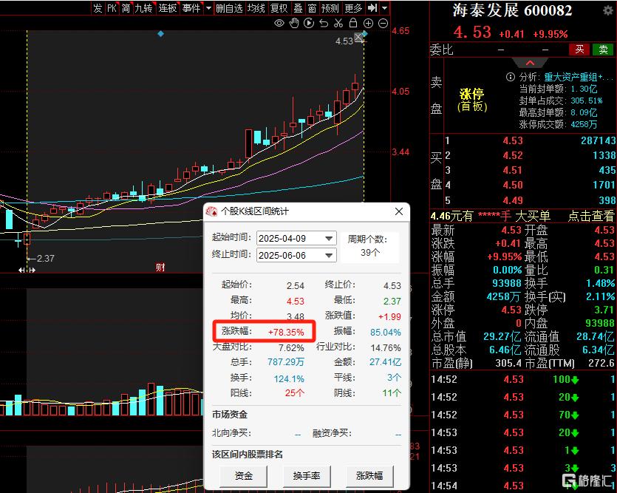Click the 振幅 85.04% value in dialog
Image resolution: width=617 pixels, height=493 pixels.
385,333
